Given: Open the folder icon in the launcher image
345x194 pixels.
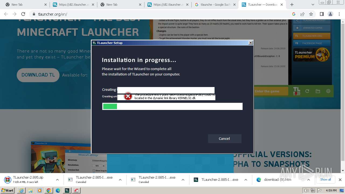Looking at the screenshot, I should 318,91.
